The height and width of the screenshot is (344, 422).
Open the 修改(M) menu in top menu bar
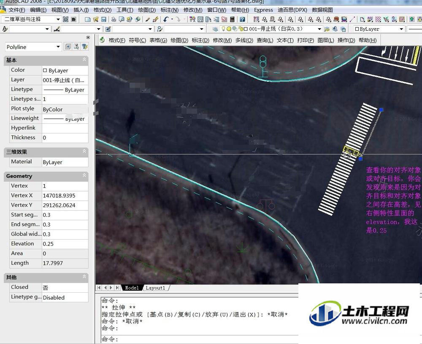coord(193,10)
